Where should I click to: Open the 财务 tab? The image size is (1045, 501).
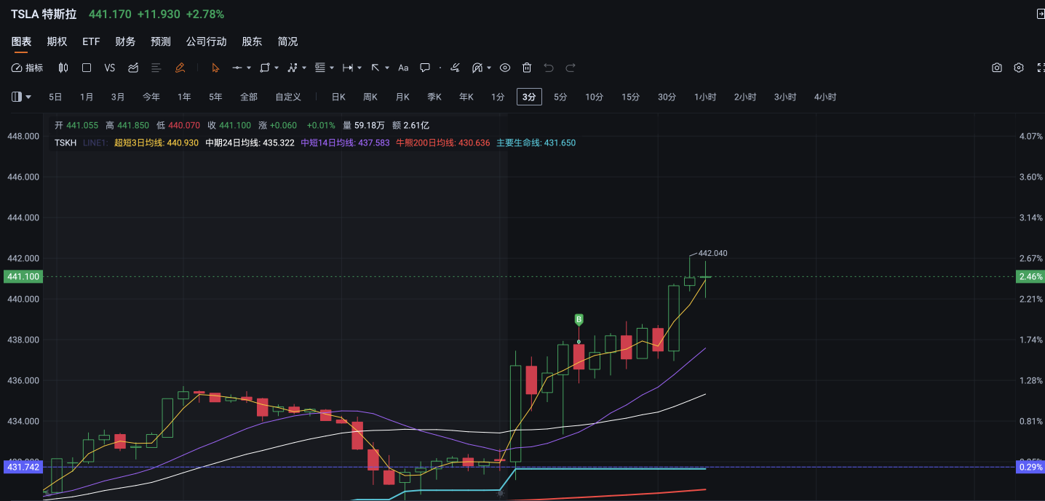[125, 41]
